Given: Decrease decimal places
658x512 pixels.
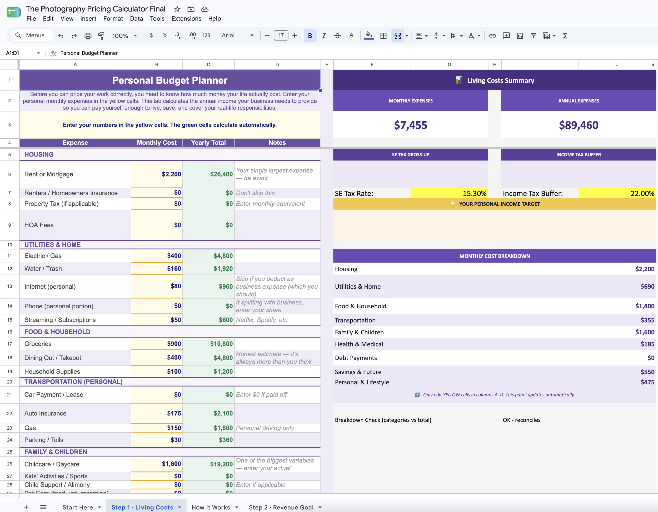Looking at the screenshot, I should point(178,36).
